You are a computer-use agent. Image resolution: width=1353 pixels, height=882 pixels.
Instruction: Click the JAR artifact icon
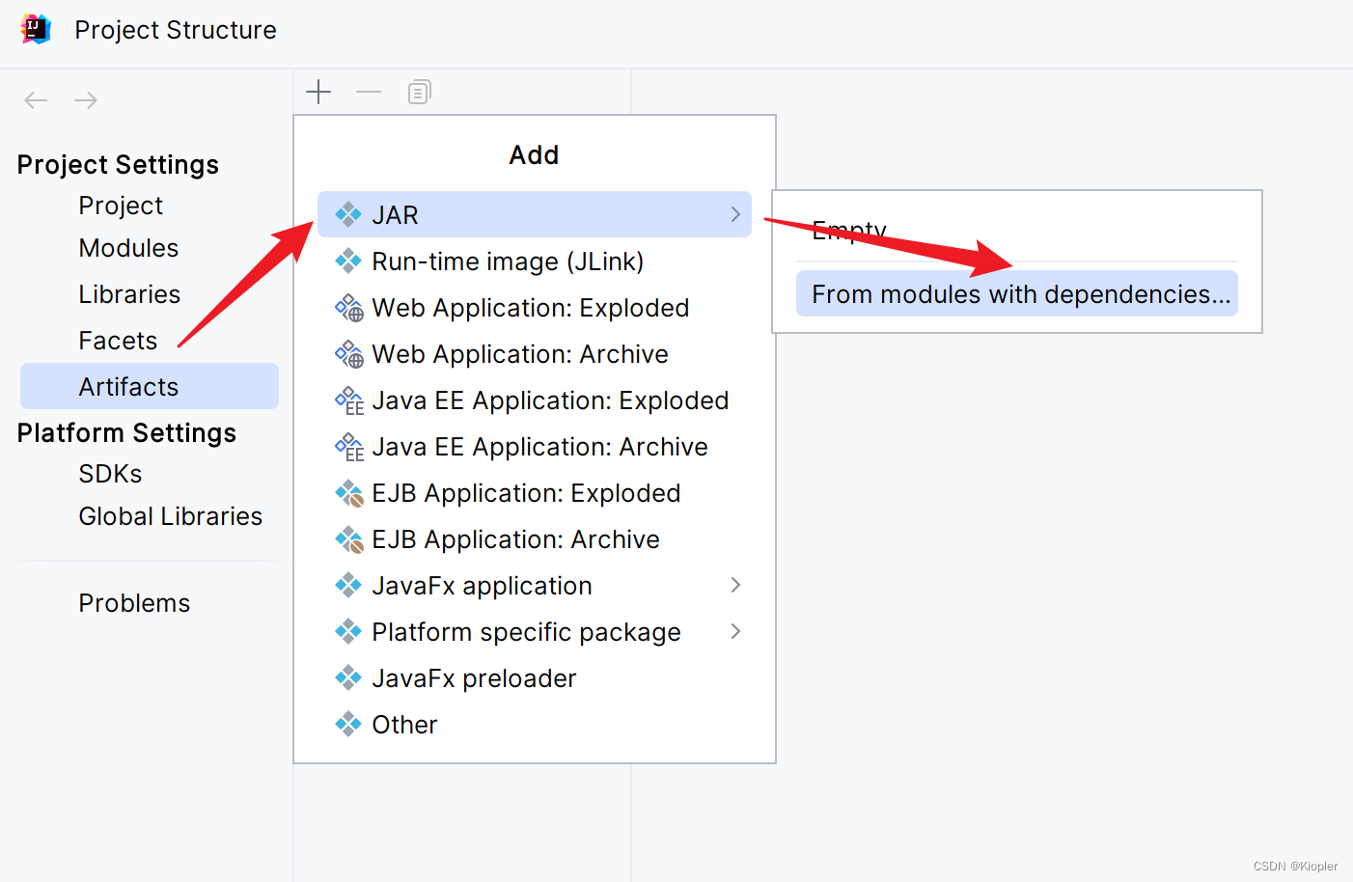(348, 214)
